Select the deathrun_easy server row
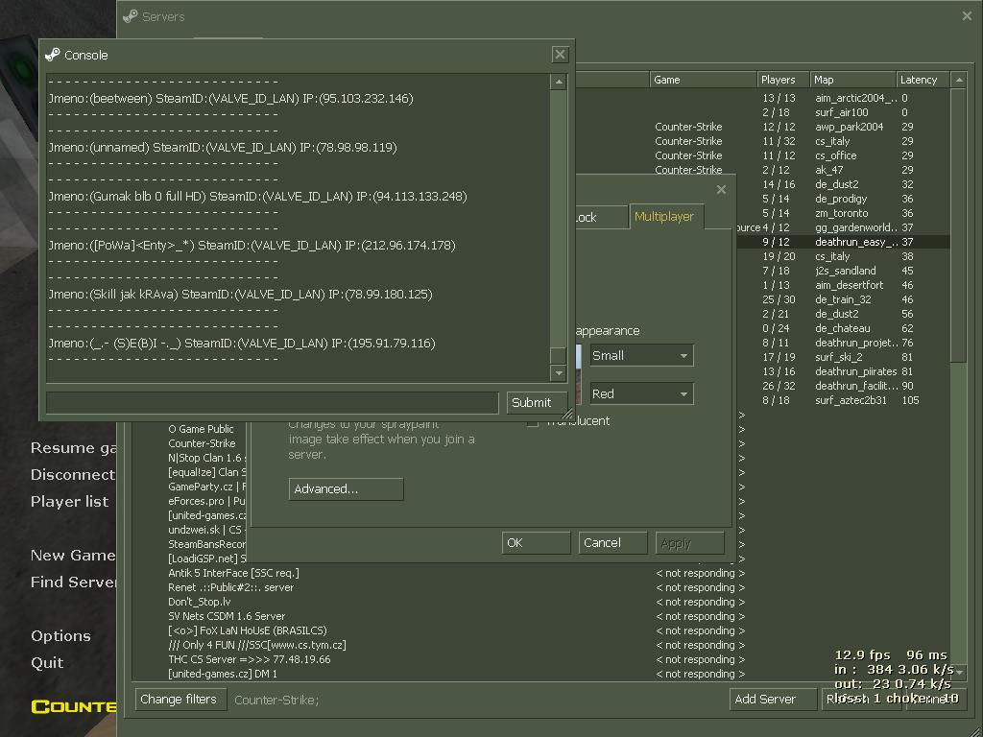 point(843,242)
